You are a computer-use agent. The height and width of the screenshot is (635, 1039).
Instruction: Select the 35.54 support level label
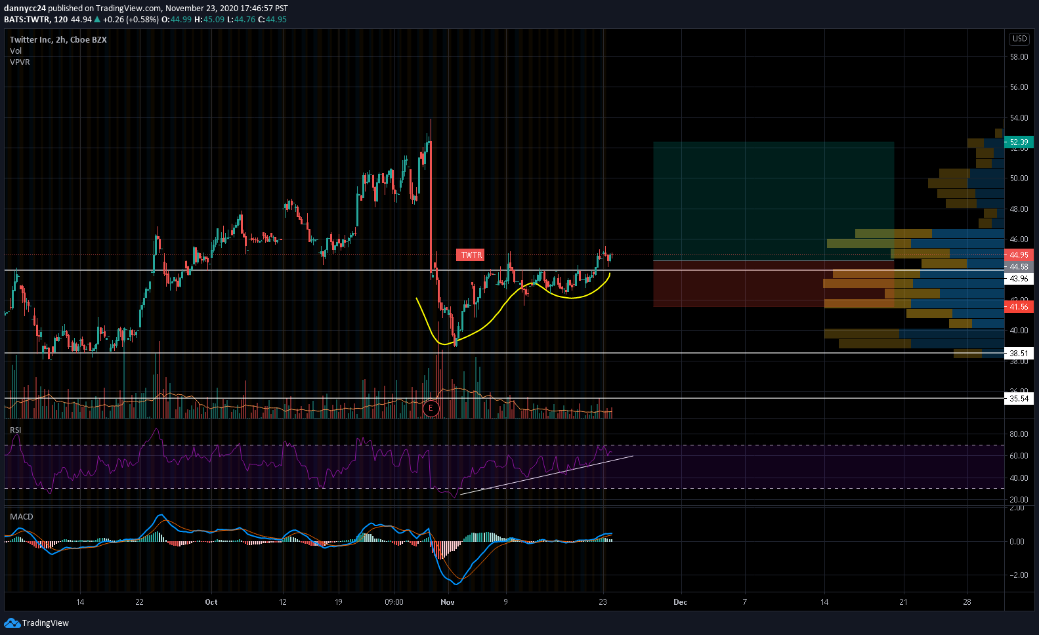click(x=1019, y=398)
